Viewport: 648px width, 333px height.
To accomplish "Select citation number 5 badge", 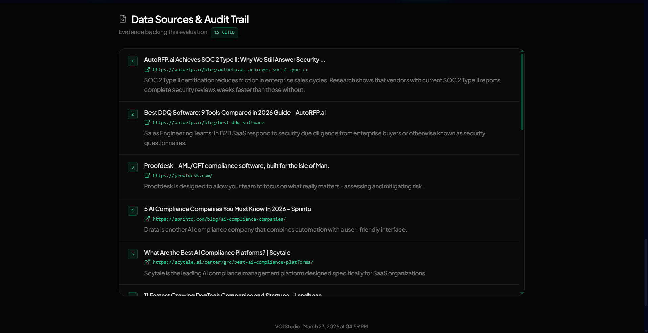I will [x=133, y=254].
